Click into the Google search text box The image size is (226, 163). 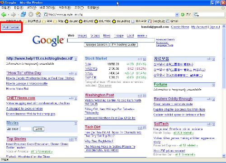coord(111,40)
